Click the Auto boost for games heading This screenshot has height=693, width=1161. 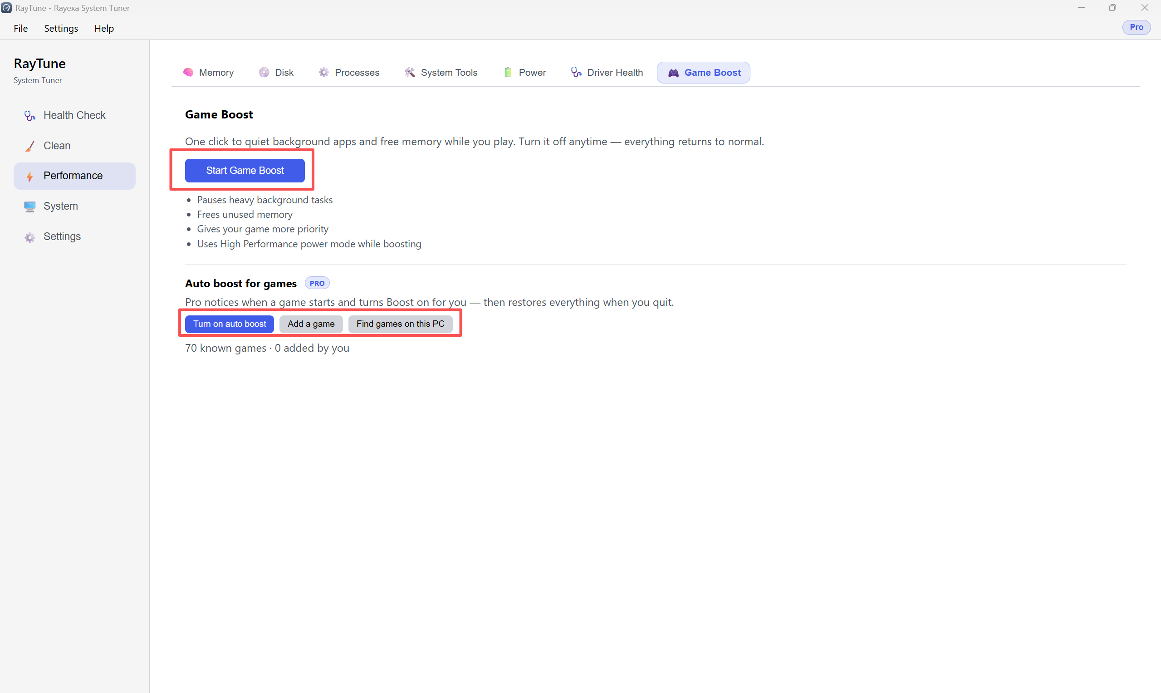[241, 284]
